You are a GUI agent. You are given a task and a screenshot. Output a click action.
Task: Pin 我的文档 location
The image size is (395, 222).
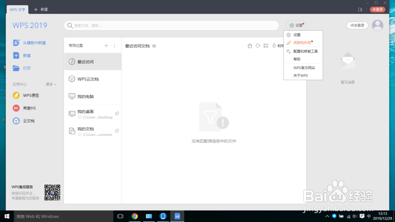point(117,131)
